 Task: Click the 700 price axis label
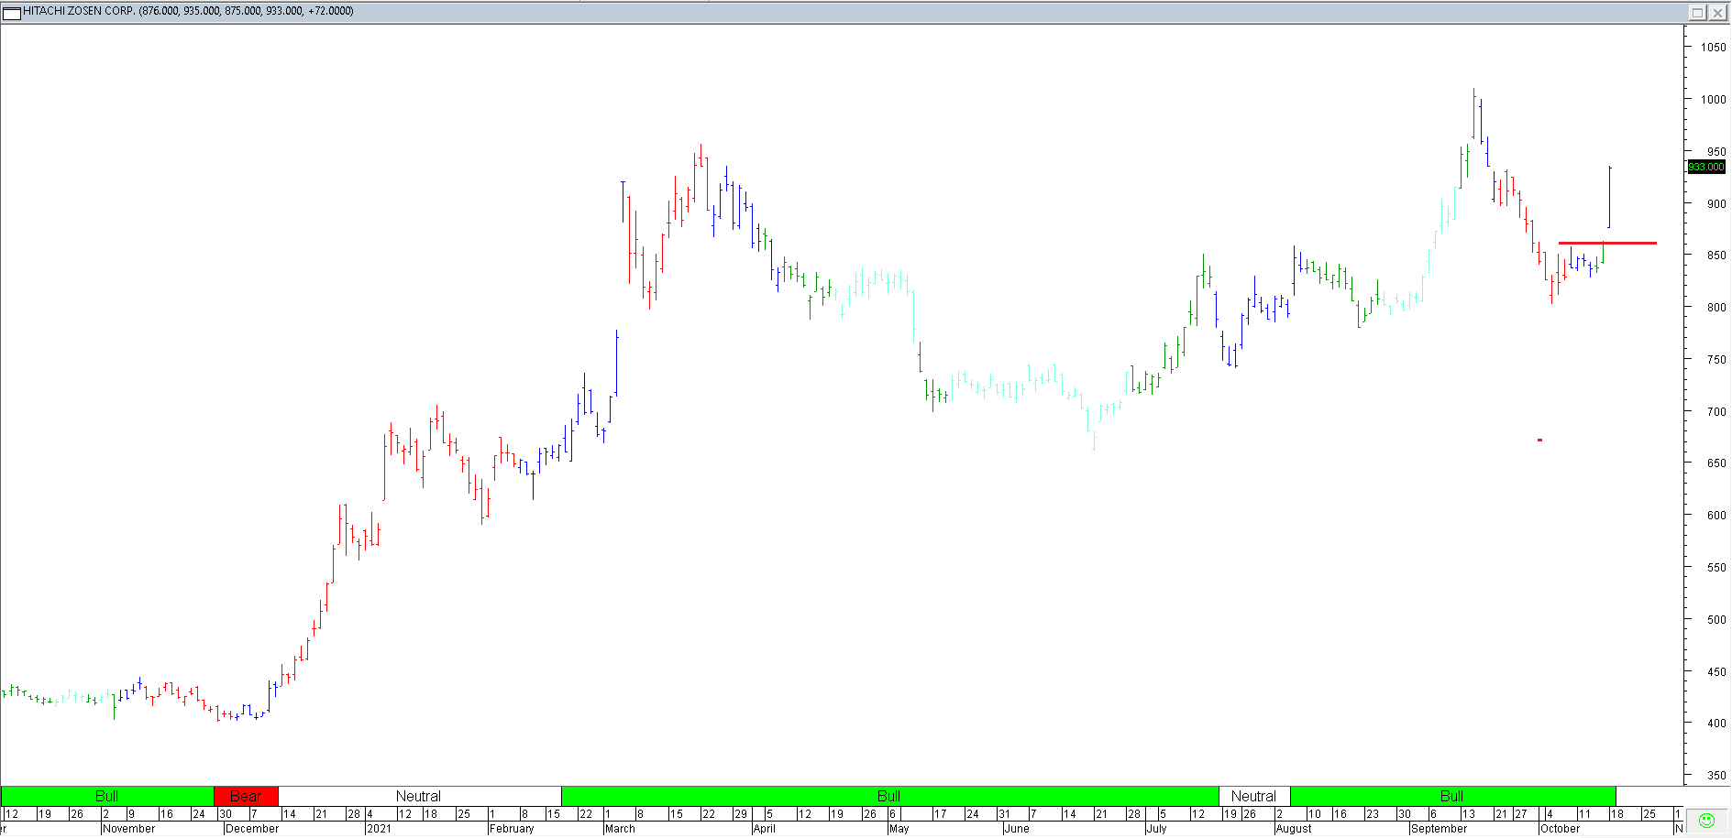pos(1716,412)
